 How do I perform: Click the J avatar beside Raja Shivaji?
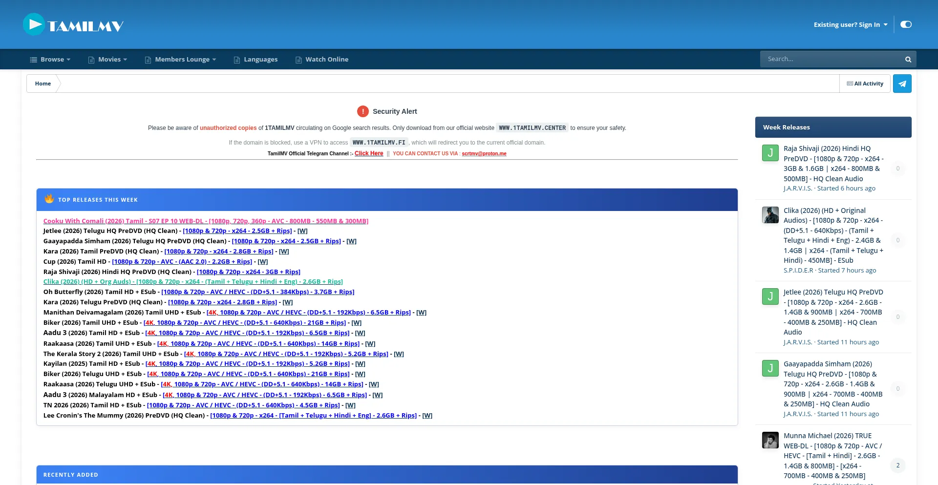click(770, 153)
